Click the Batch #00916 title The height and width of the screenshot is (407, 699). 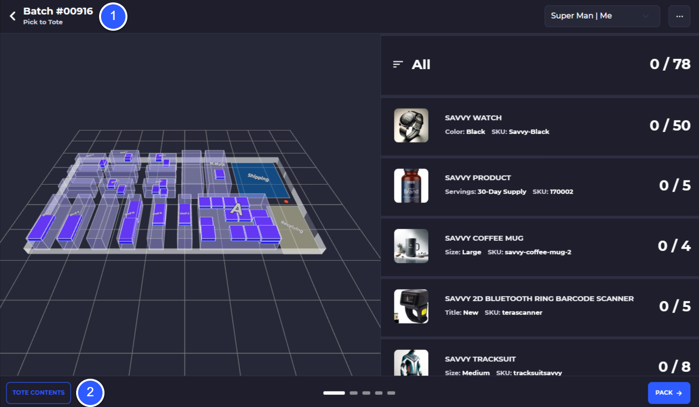point(58,11)
